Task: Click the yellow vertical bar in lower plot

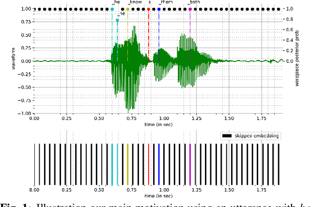Action: [x=128, y=164]
